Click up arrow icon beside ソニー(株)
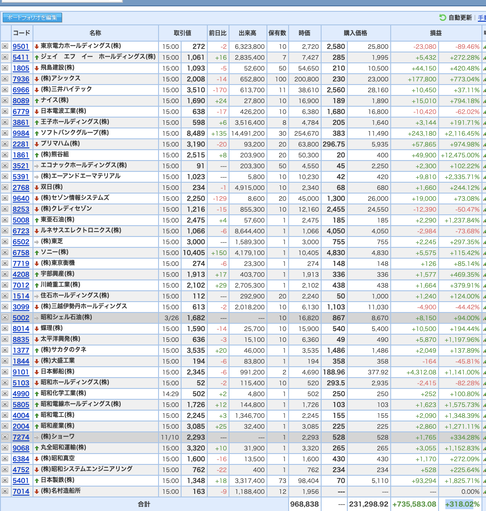The image size is (486, 511). [37, 253]
